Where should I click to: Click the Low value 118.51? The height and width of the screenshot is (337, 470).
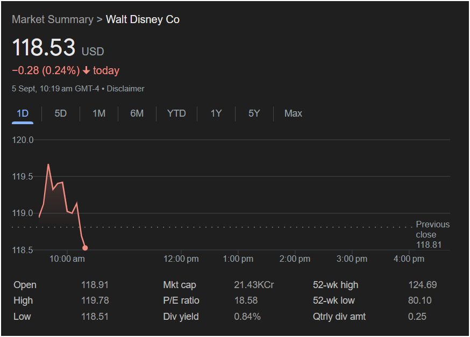[x=95, y=317]
